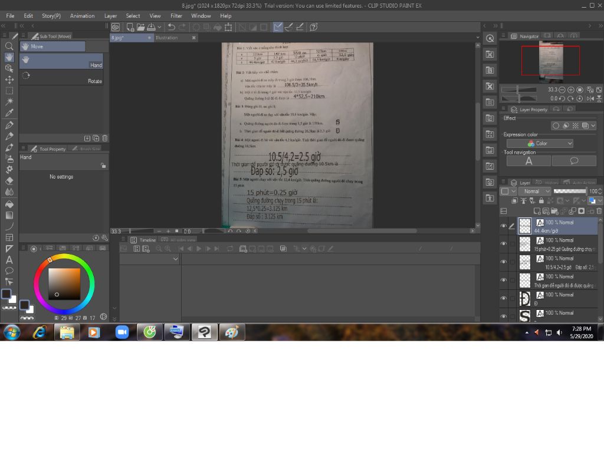Image resolution: width=604 pixels, height=459 pixels.
Task: Open the Filter menu
Action: [176, 16]
